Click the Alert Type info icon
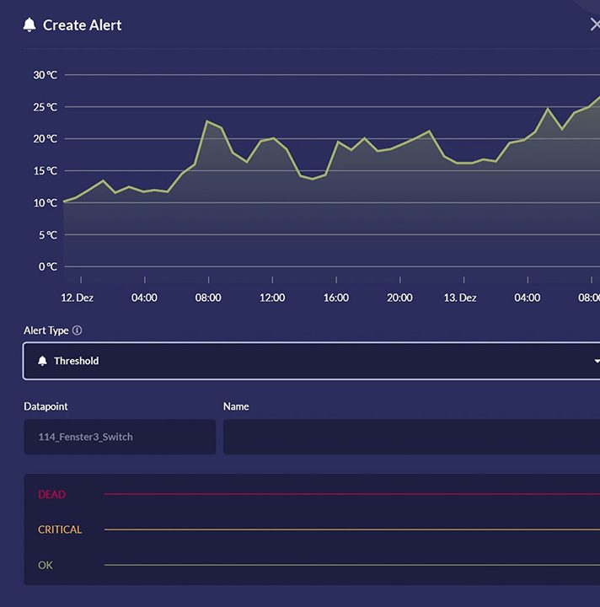600x607 pixels. pos(77,330)
